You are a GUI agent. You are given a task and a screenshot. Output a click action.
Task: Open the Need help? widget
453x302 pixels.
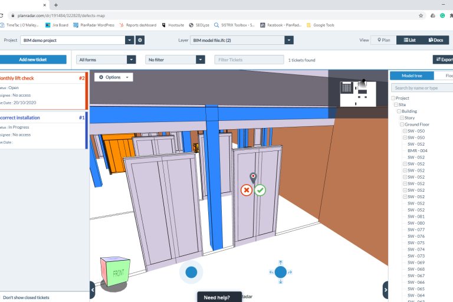pyautogui.click(x=219, y=297)
